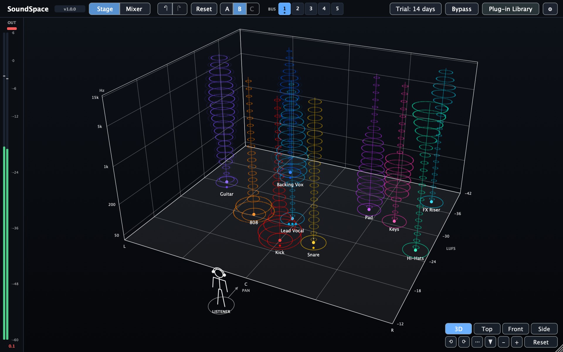Screen dimensions: 563x352
Task: Select the Hi-Hats source dot
Action: pyautogui.click(x=415, y=250)
